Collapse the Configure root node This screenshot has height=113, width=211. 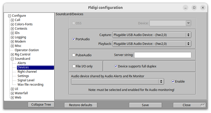point(9,16)
